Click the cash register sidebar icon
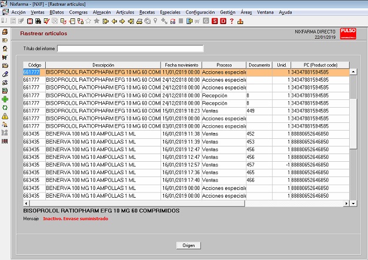 [x=5, y=91]
